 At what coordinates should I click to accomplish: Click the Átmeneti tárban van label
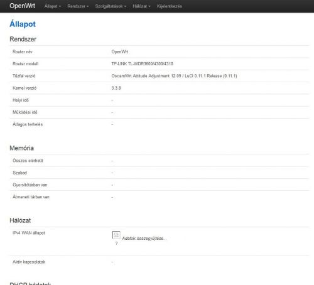(31, 197)
